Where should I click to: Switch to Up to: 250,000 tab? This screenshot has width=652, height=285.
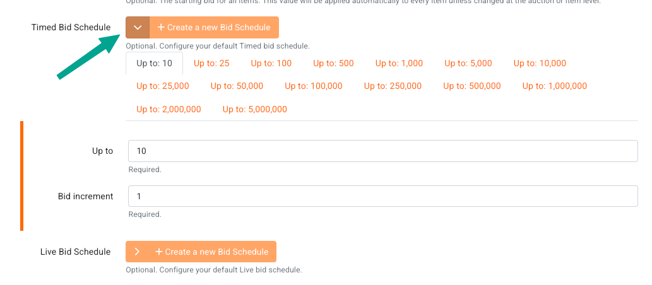point(393,86)
